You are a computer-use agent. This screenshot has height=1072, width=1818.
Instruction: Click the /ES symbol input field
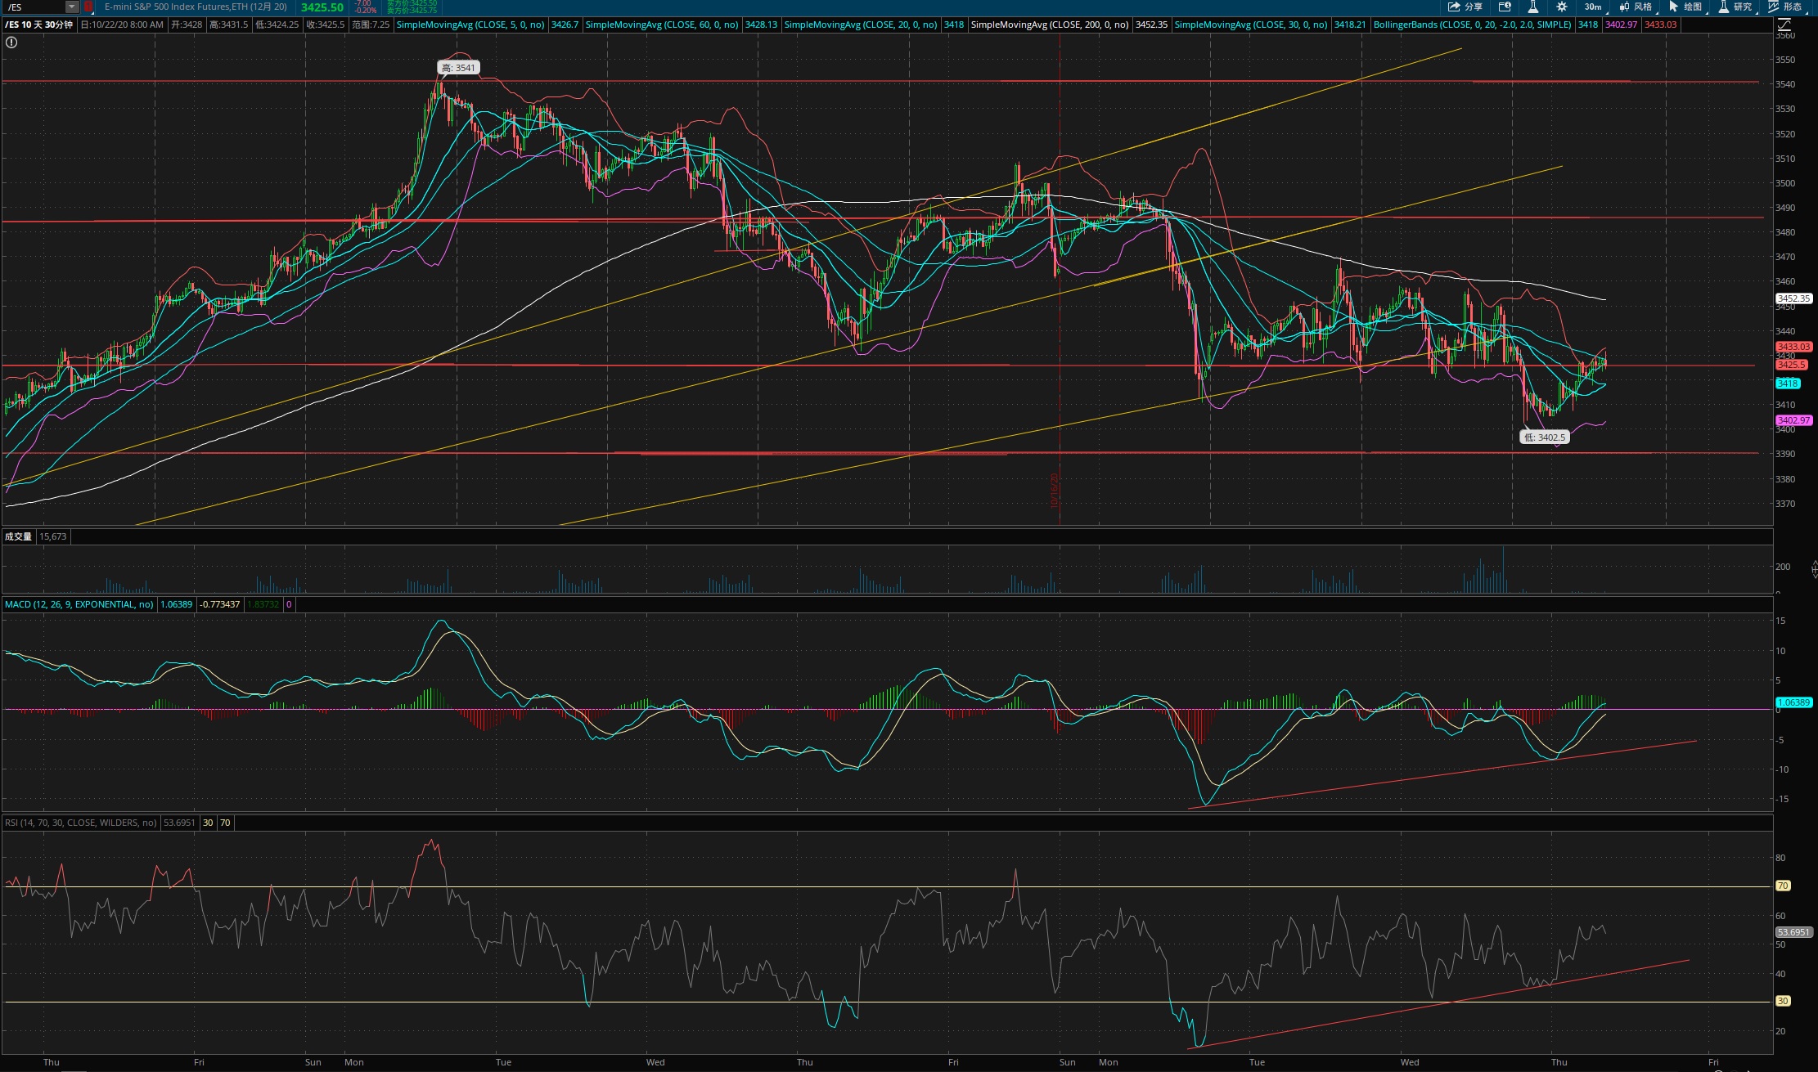point(34,7)
